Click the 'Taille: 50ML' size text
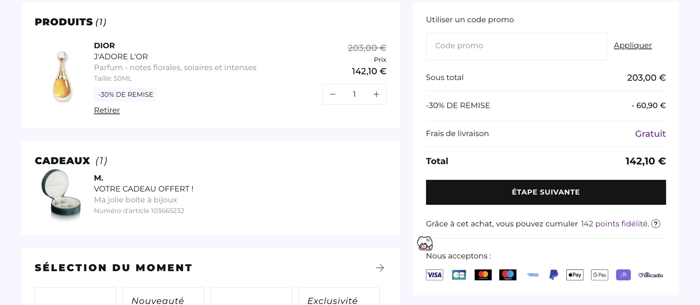 [113, 79]
